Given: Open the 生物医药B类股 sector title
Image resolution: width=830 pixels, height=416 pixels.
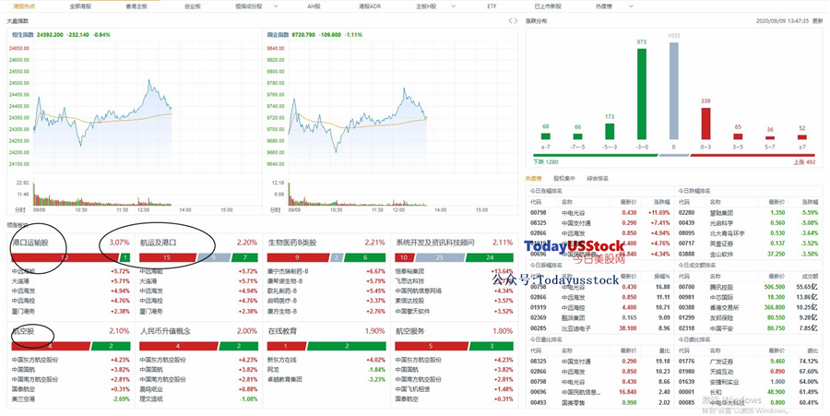Looking at the screenshot, I should (x=292, y=243).
